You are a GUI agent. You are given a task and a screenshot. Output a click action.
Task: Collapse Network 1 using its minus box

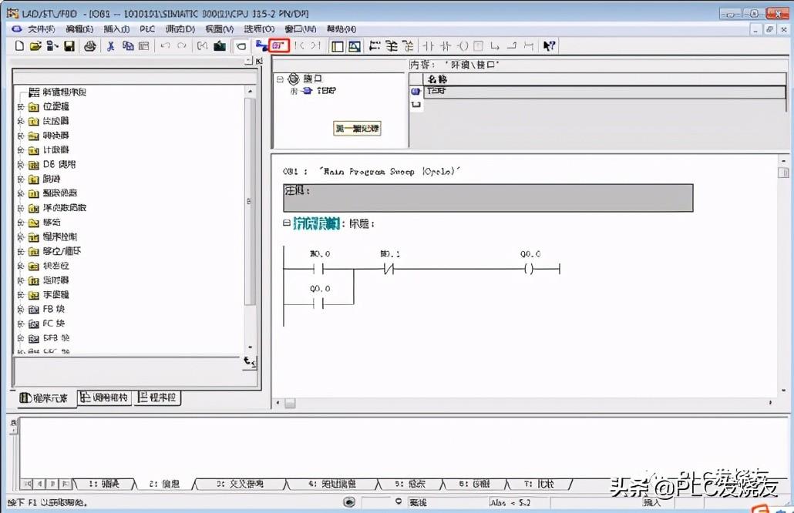[x=287, y=223]
